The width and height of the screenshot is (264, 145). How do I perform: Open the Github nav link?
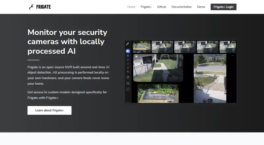pos(161,7)
